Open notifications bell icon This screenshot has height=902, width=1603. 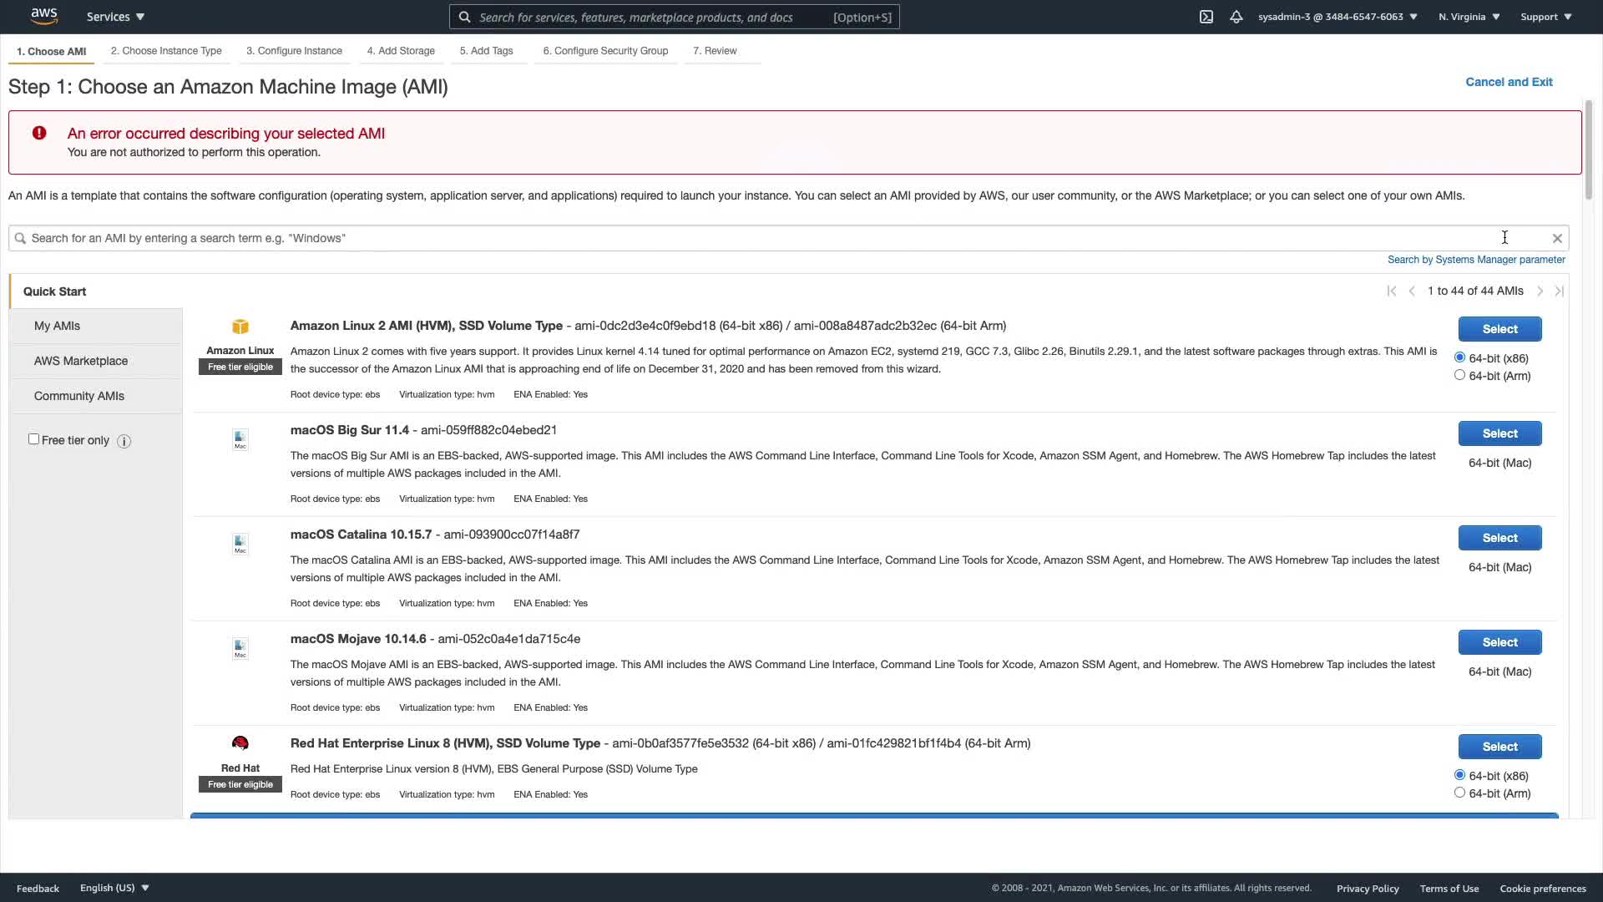1236,17
